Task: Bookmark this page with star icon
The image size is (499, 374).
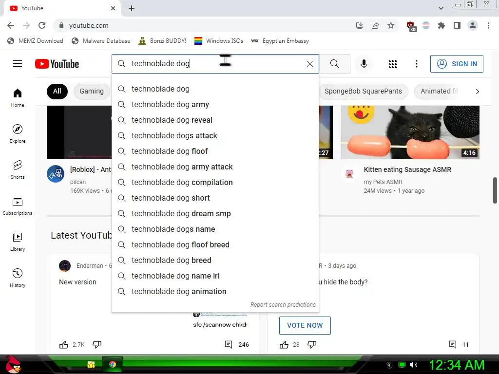Action: point(391,25)
